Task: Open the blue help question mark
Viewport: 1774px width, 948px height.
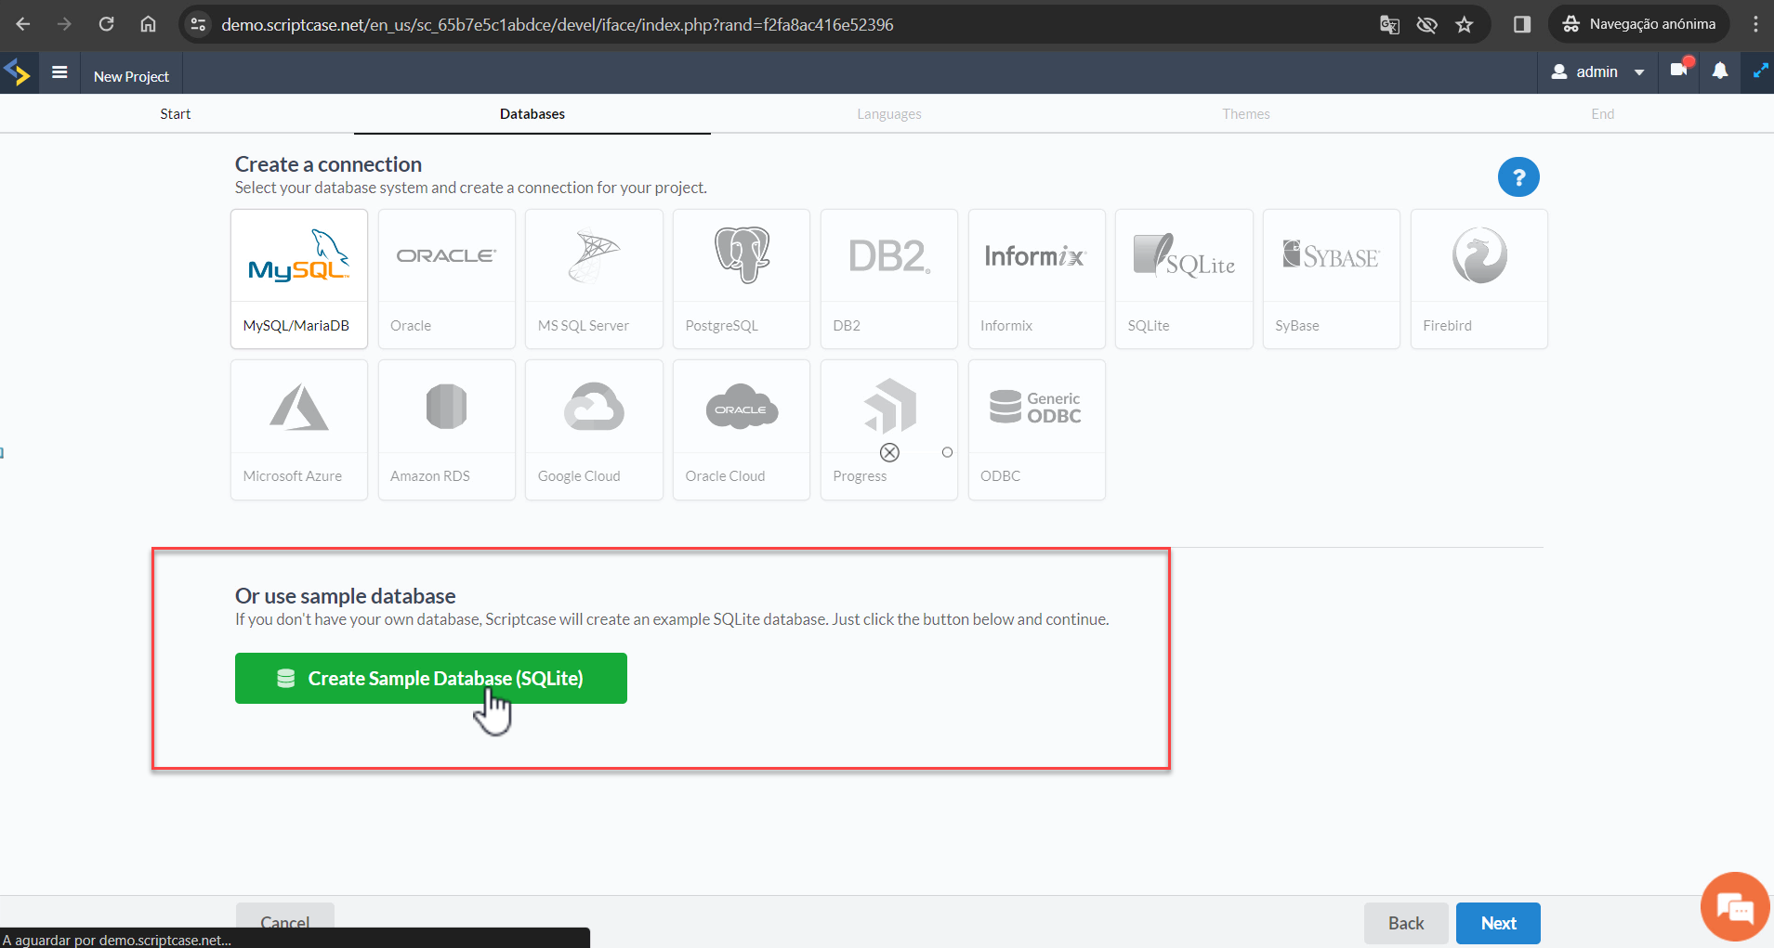Action: 1518,176
